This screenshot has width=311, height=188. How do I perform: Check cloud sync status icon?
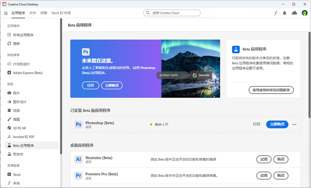[294, 13]
